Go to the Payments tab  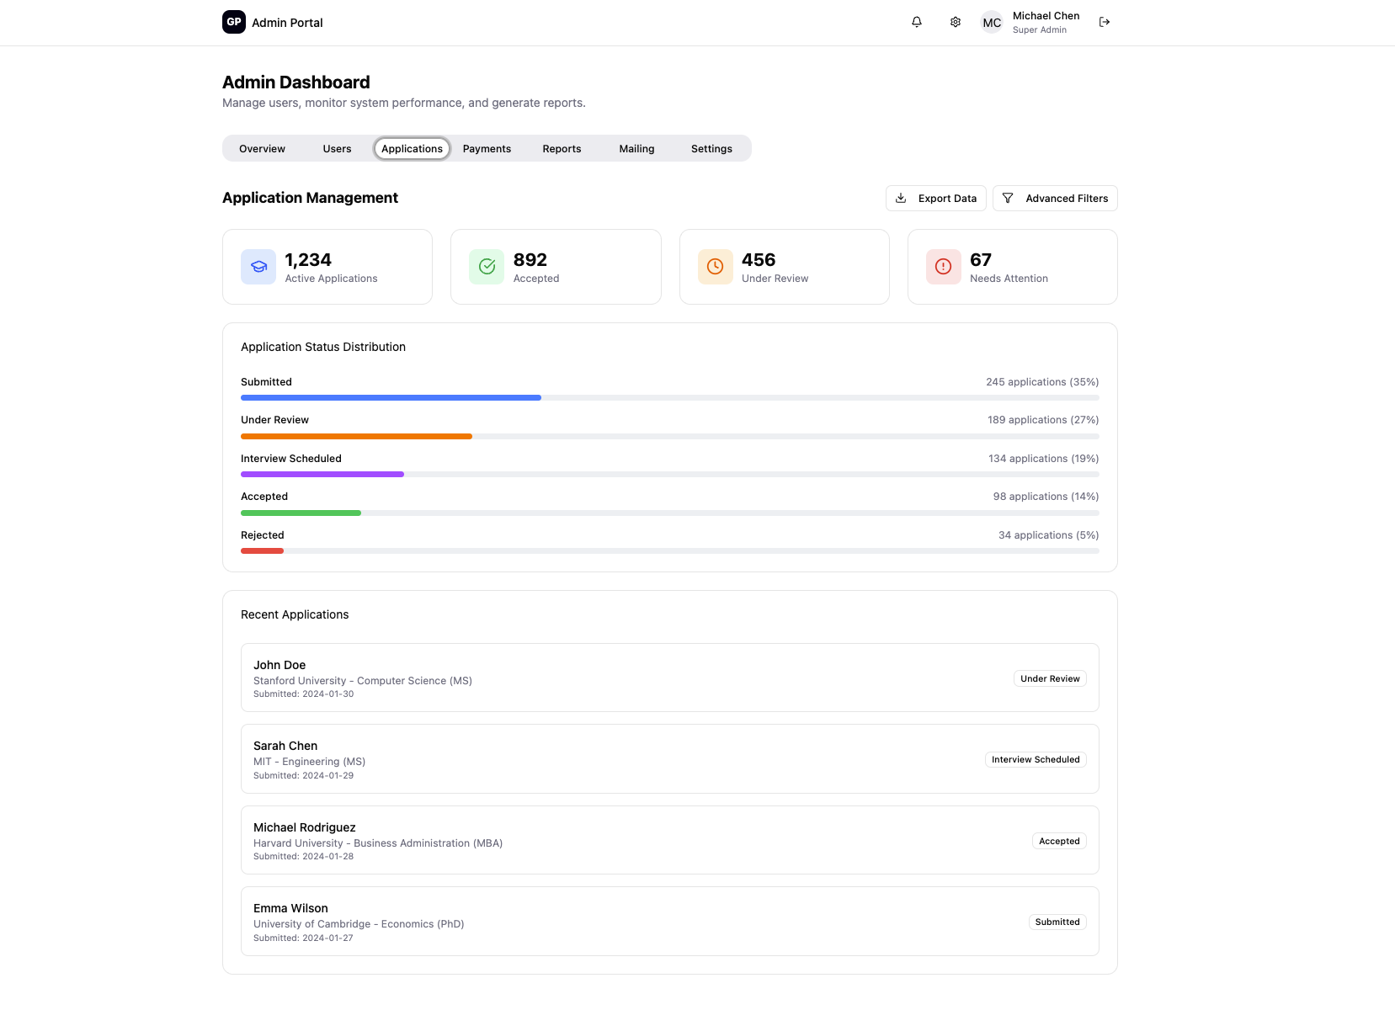click(487, 149)
